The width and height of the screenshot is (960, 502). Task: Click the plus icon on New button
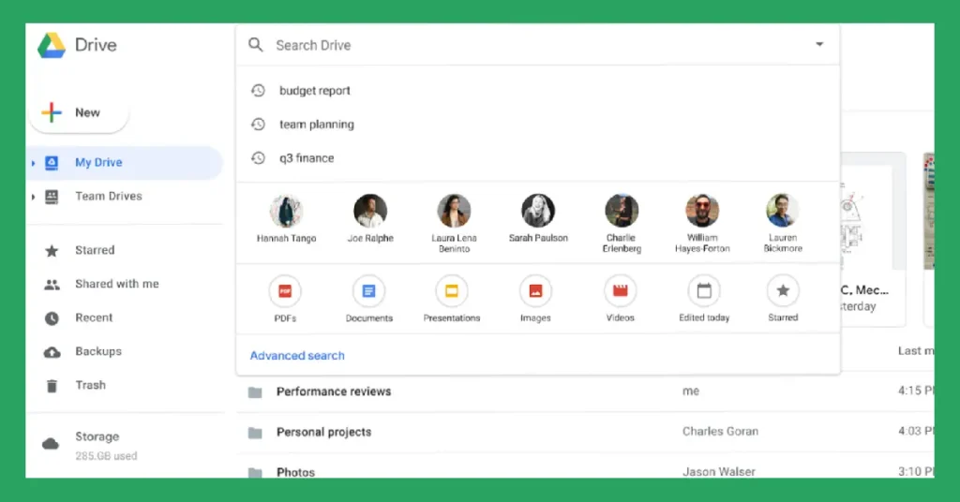[52, 112]
